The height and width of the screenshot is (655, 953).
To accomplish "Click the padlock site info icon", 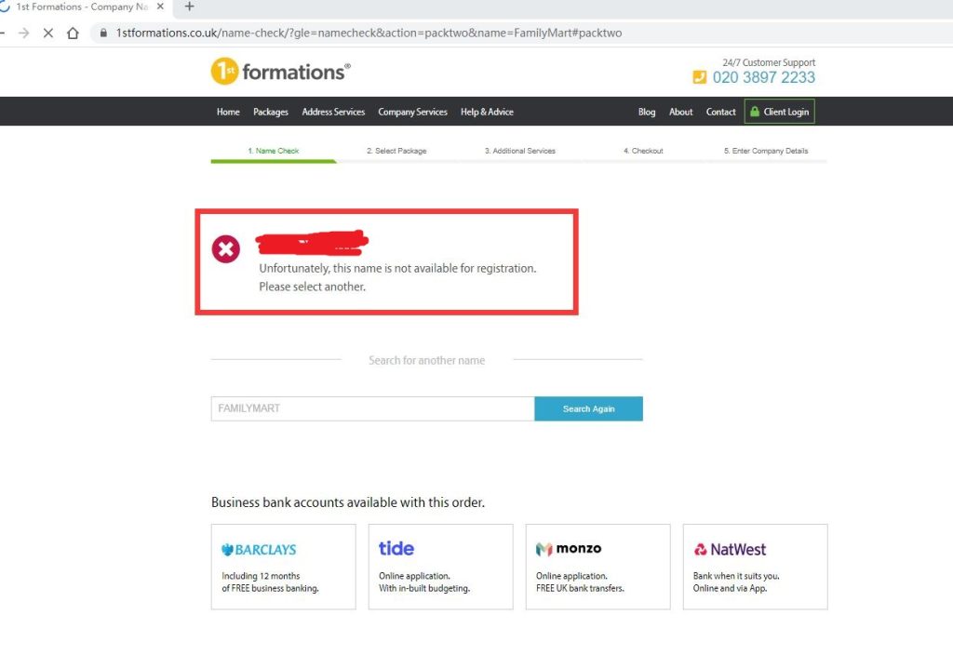I will [103, 33].
